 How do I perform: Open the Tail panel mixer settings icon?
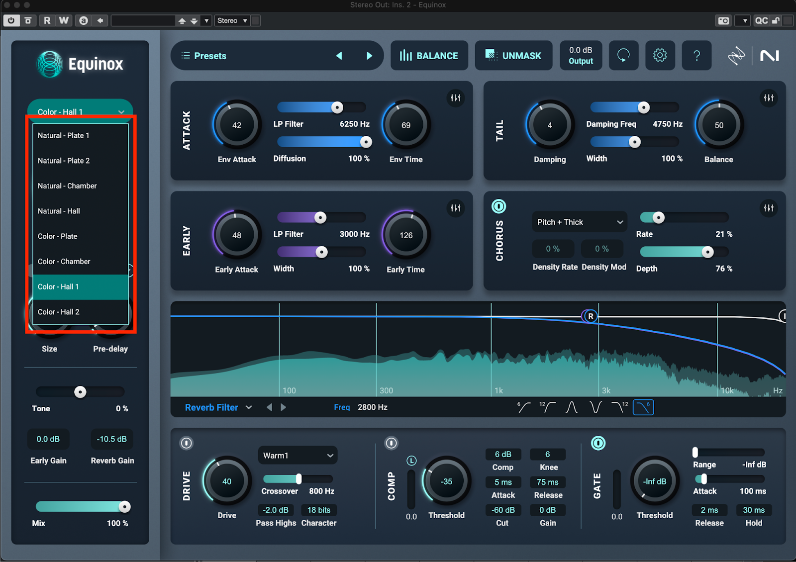[769, 98]
